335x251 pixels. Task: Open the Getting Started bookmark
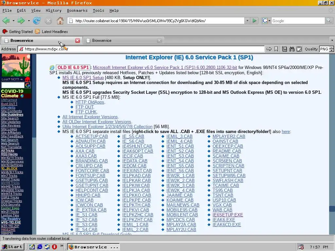coord(17,32)
